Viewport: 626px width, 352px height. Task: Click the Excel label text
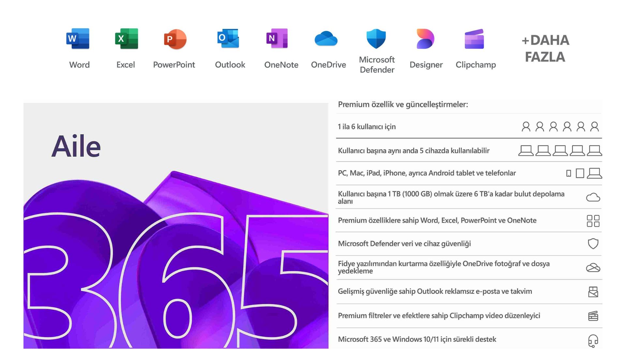[126, 65]
